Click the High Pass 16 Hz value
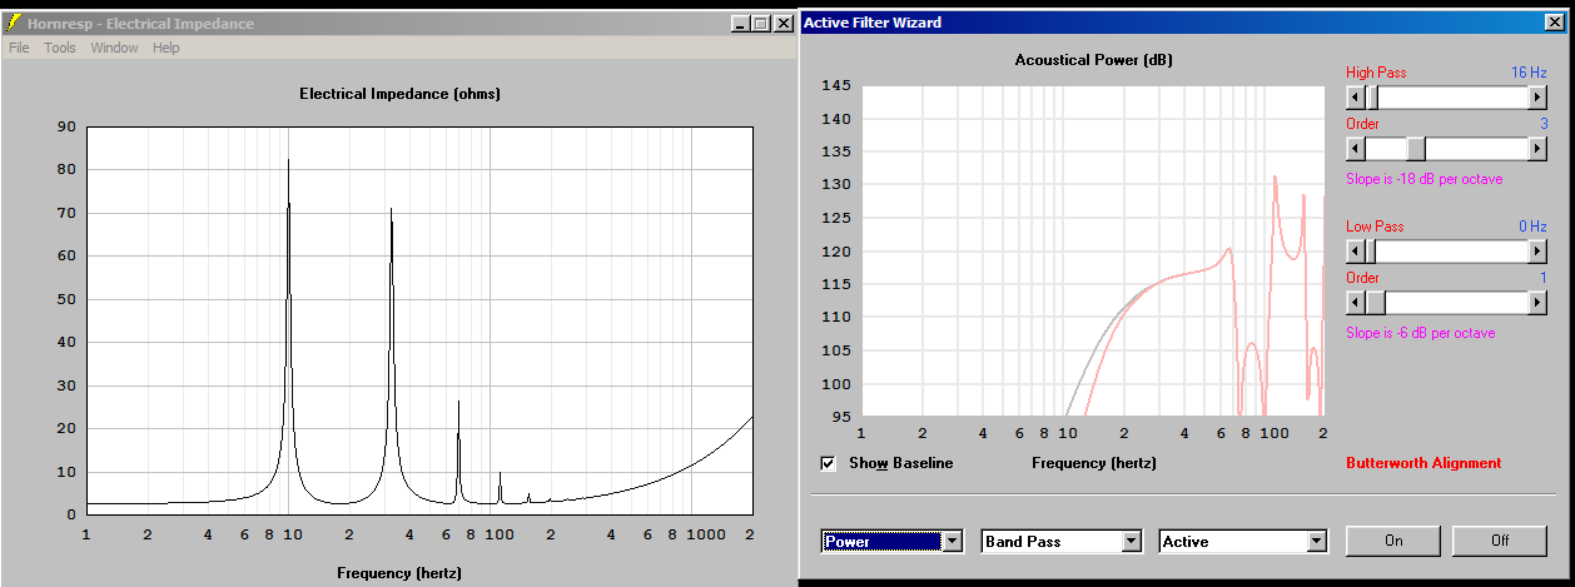Viewport: 1575px width, 587px height. (1529, 73)
